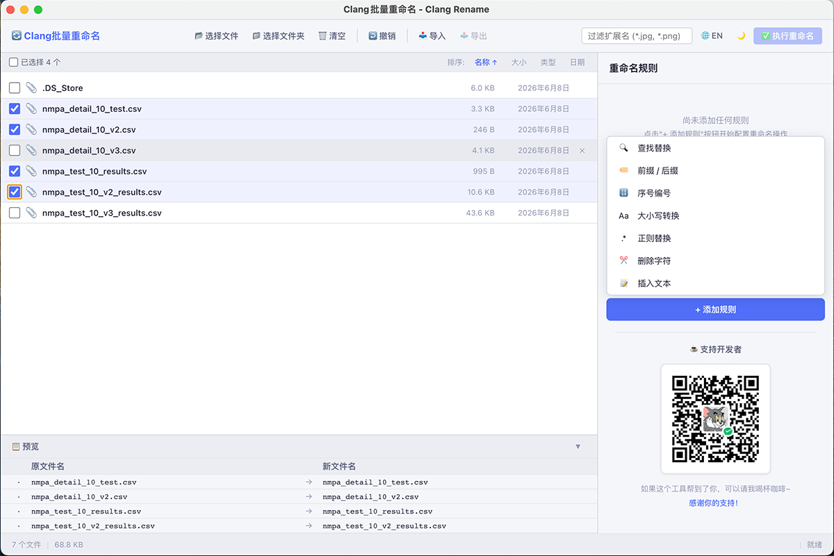The image size is (834, 556).
Task: Click paperclip icon of nmpa_test_10_v3_results.csv
Action: 31,213
